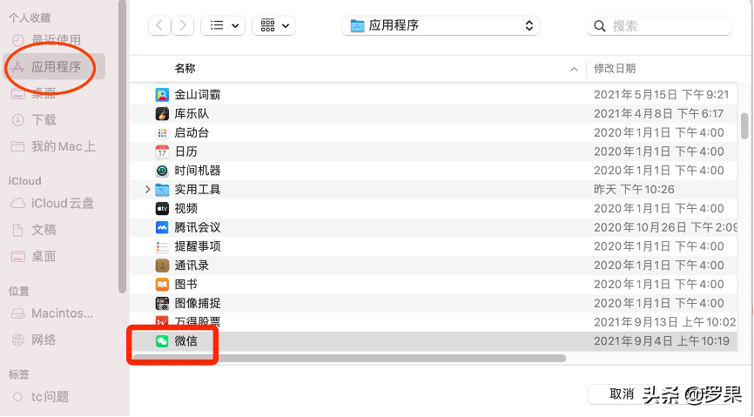Select the 日历 row name
The width and height of the screenshot is (754, 417).
click(185, 151)
